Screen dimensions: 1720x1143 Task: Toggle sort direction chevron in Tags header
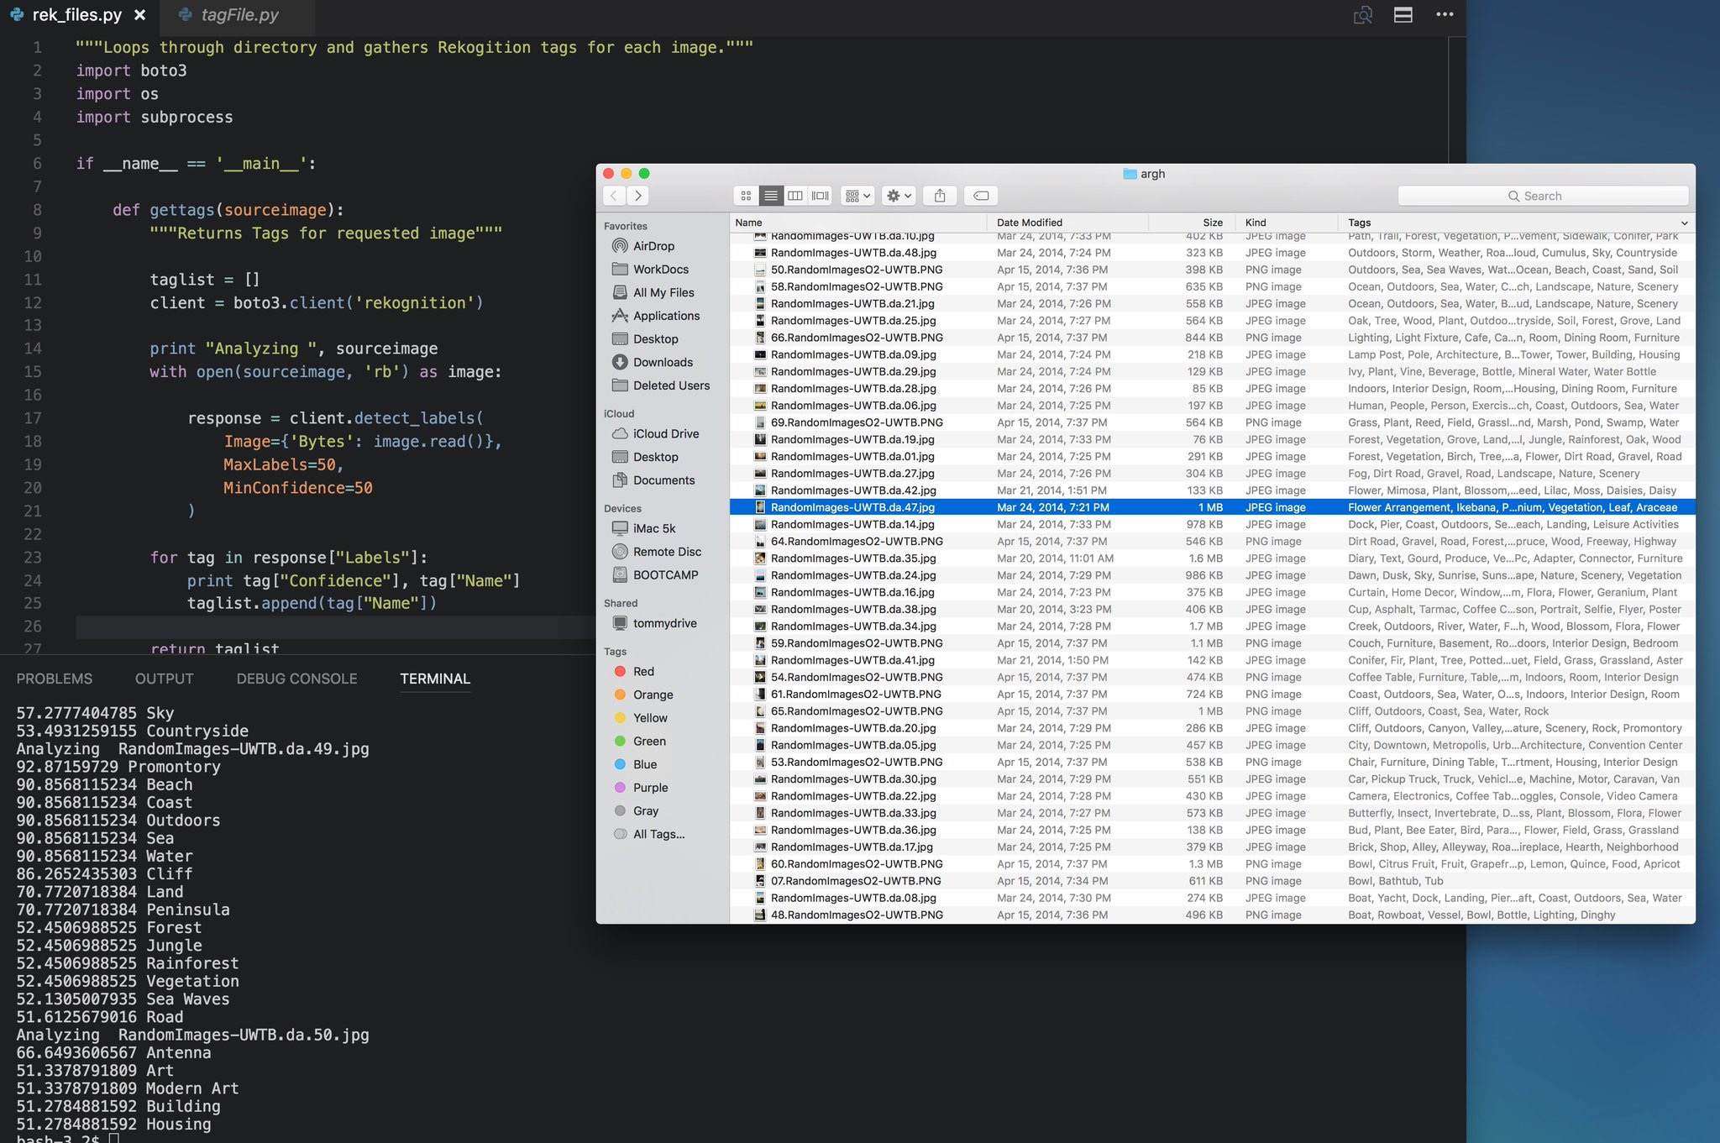(x=1684, y=223)
